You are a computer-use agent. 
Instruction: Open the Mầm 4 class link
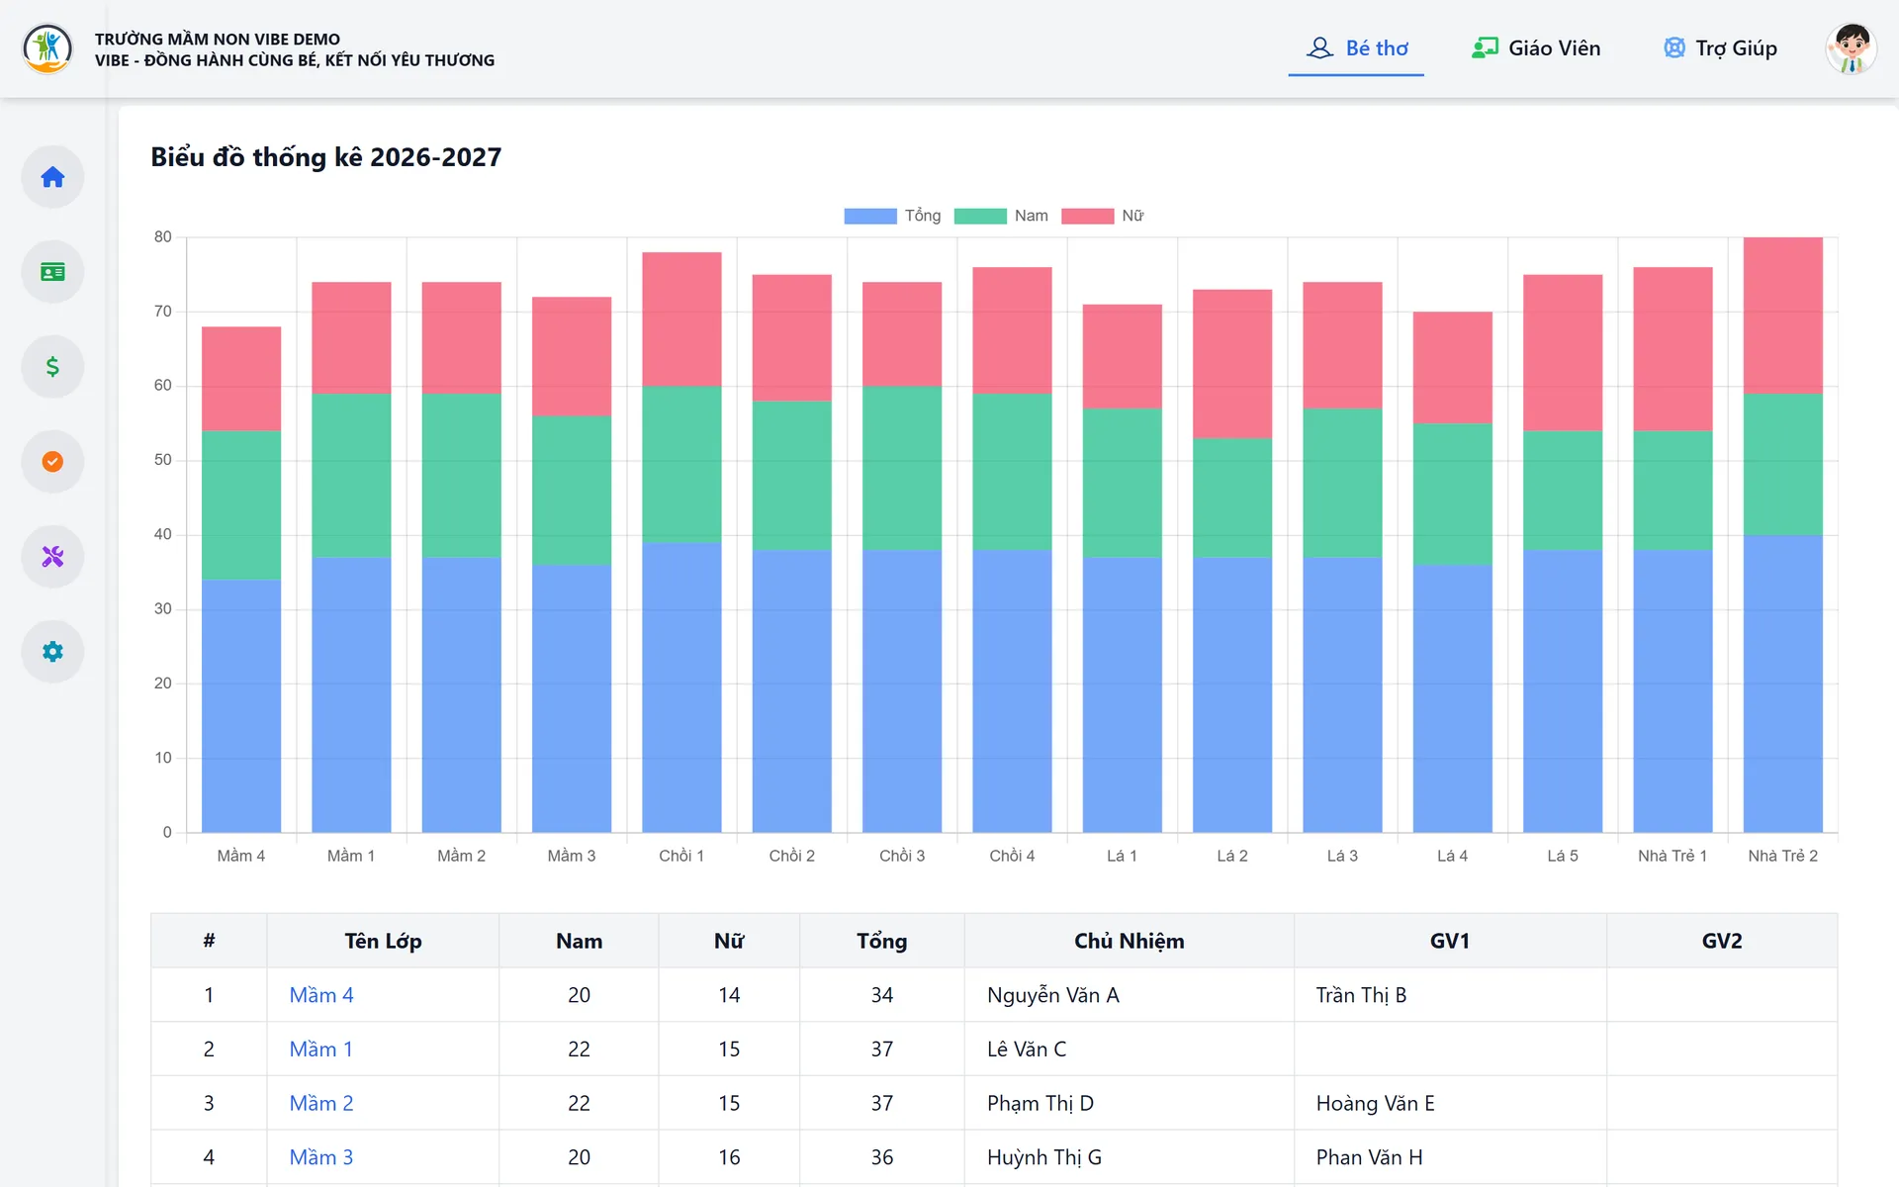(320, 995)
